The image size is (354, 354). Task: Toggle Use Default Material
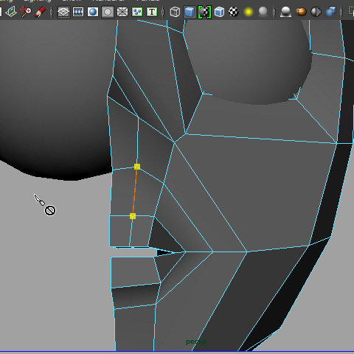tap(204, 12)
